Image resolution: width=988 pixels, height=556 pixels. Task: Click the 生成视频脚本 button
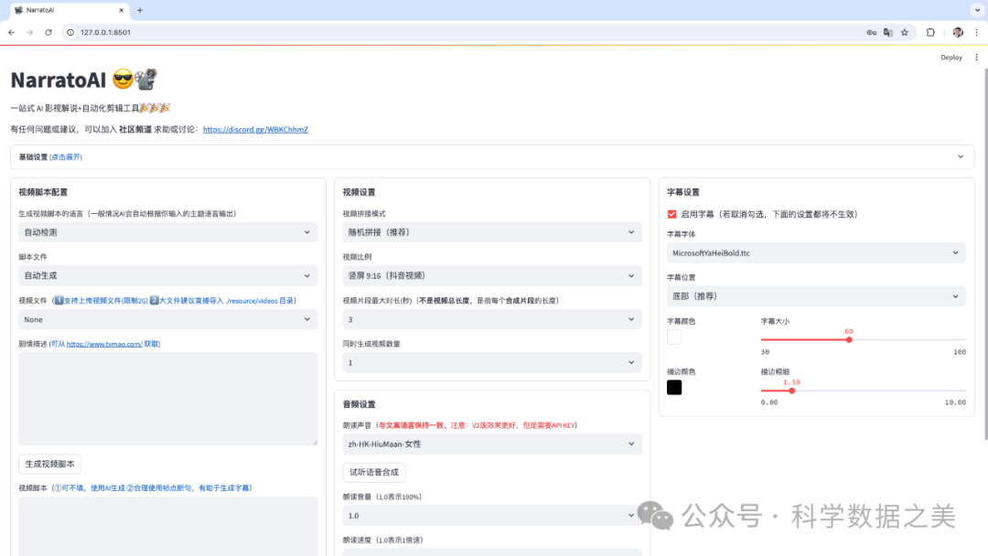point(51,464)
